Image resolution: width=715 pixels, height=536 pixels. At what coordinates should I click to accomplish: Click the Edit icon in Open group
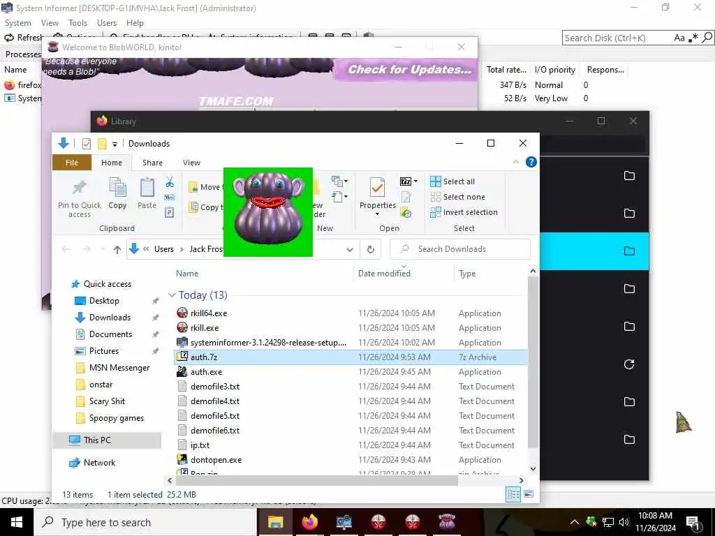(406, 197)
